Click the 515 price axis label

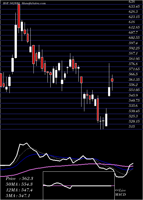[132, 126]
